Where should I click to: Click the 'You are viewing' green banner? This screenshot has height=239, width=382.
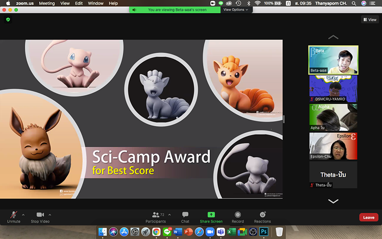coord(175,10)
